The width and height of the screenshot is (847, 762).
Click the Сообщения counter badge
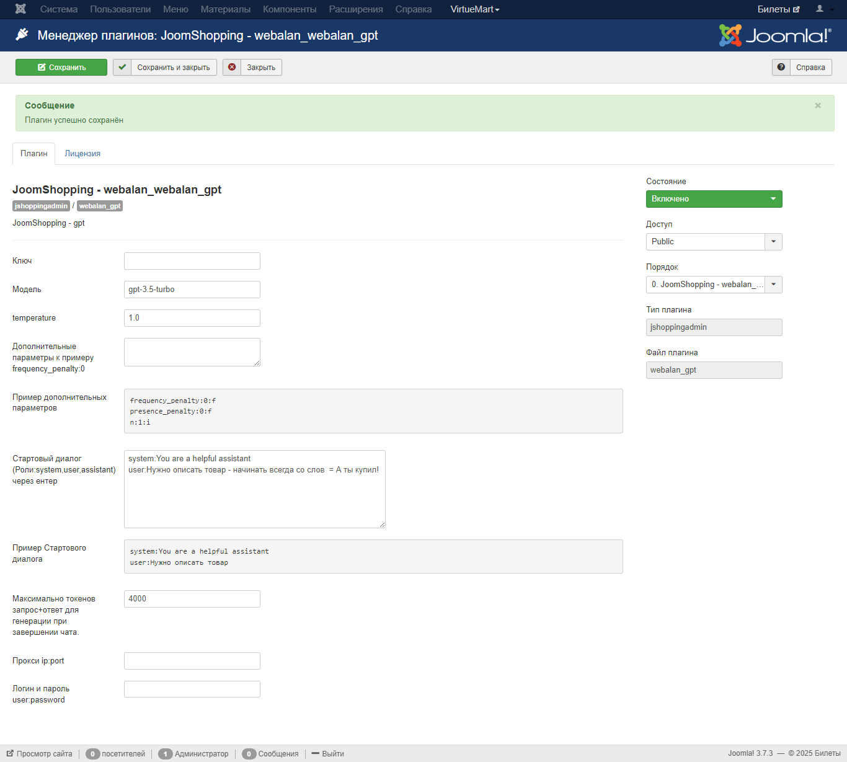(249, 754)
